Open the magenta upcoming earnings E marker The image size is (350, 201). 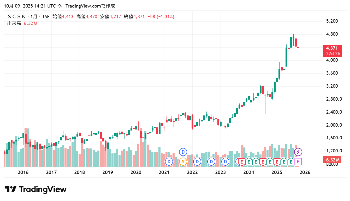pos(298,162)
